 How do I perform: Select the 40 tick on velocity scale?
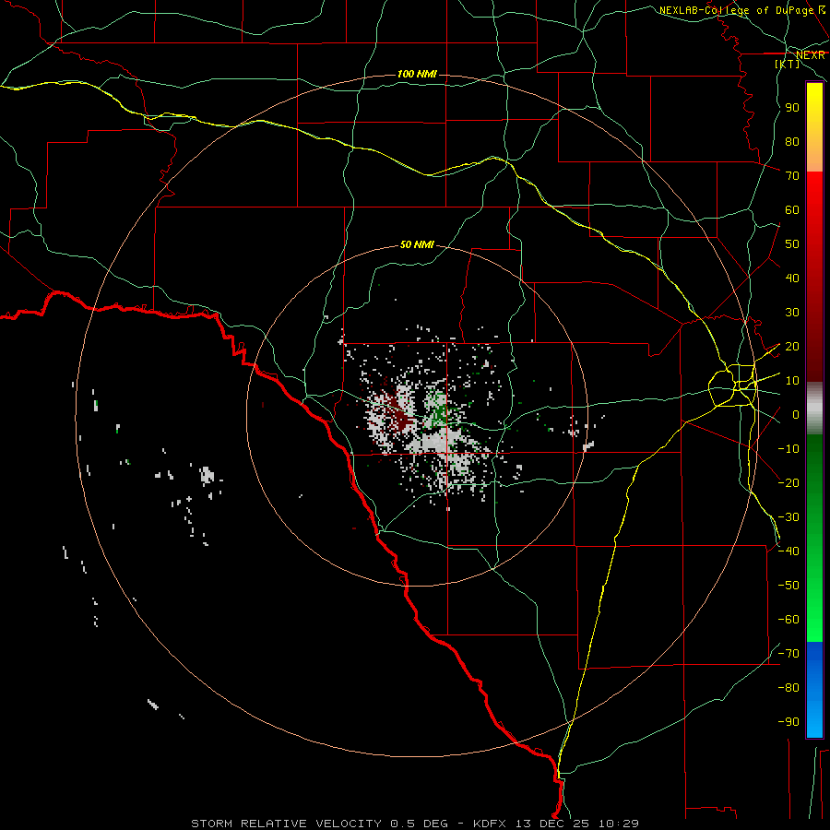[792, 279]
